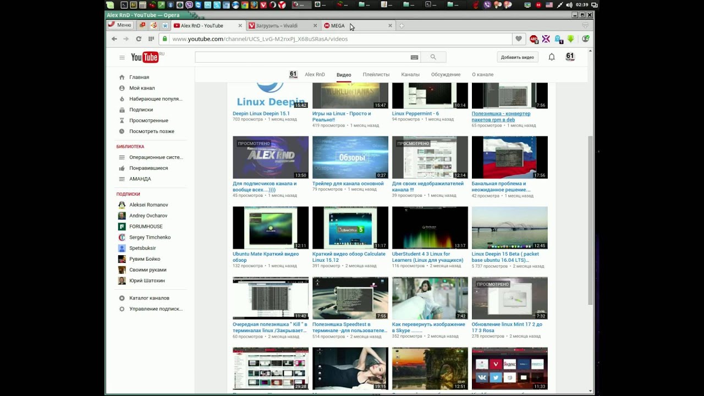Open Посмотреть позже in sidebar
The width and height of the screenshot is (704, 396).
[152, 131]
